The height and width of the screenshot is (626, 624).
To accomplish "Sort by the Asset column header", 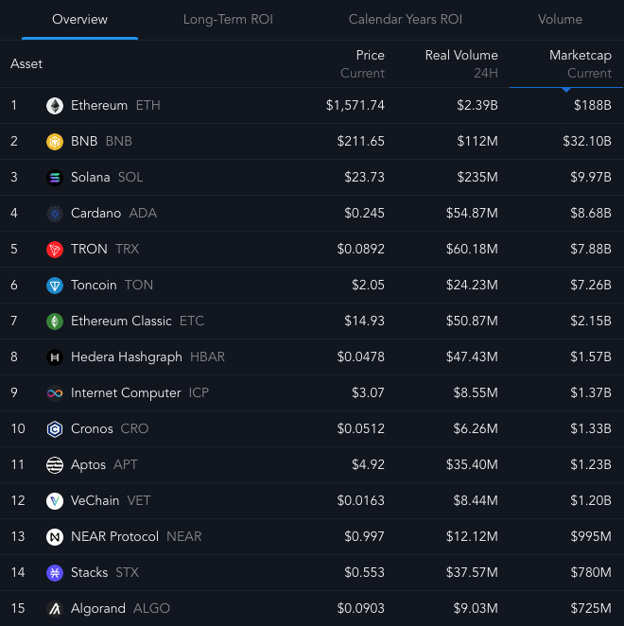I will [x=26, y=64].
